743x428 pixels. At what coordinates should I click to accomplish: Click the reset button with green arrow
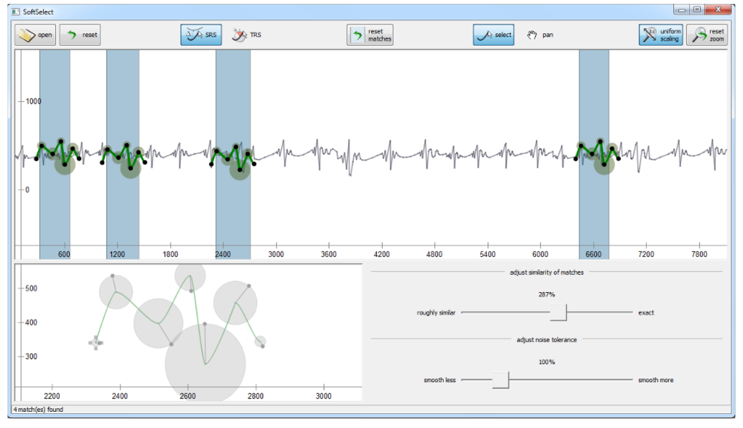[80, 35]
